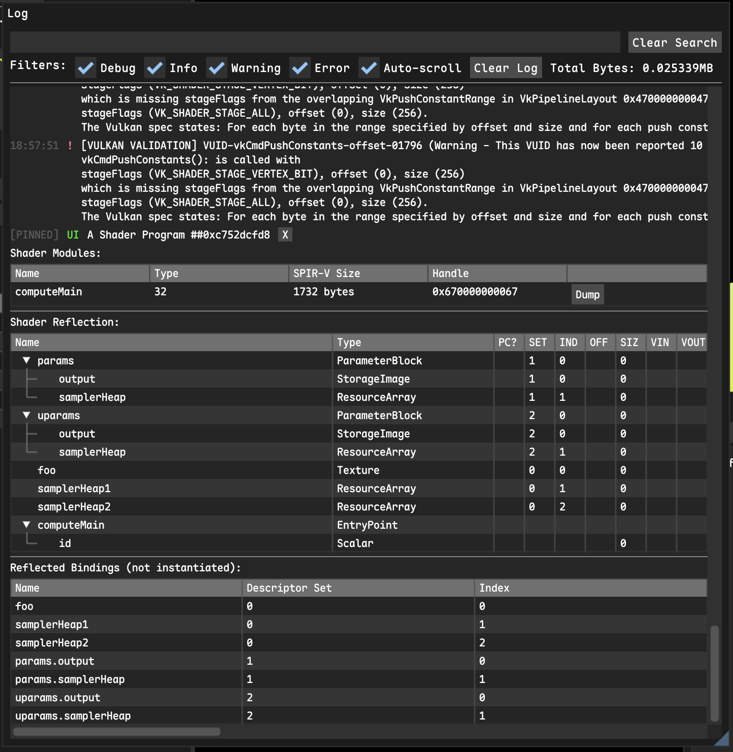Collapse the uparams tree node
Screen dimensions: 733x752
26,415
